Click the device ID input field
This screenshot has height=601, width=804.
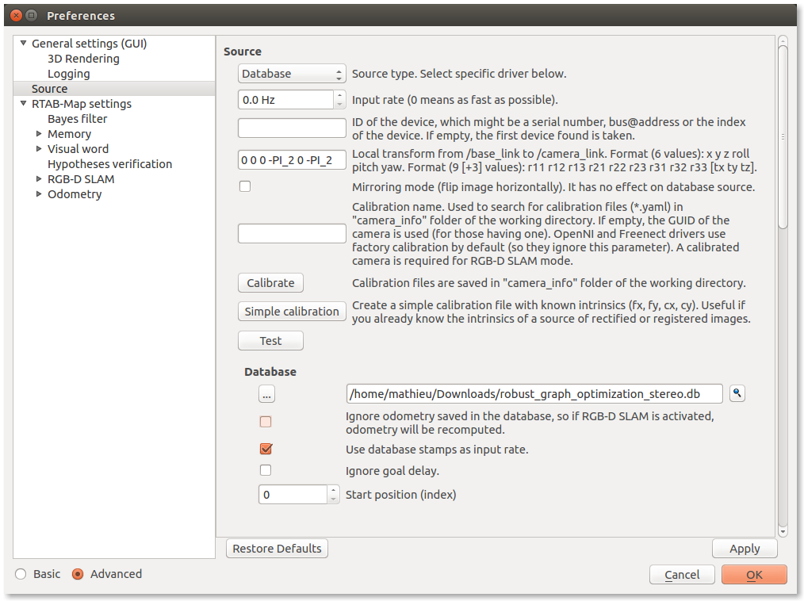tap(292, 128)
